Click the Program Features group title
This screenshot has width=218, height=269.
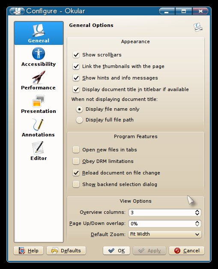coord(135,136)
